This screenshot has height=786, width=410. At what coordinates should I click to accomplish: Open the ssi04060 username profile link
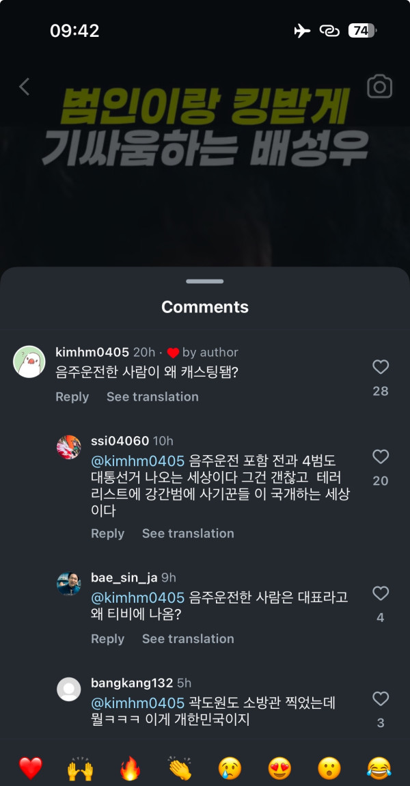tap(120, 441)
